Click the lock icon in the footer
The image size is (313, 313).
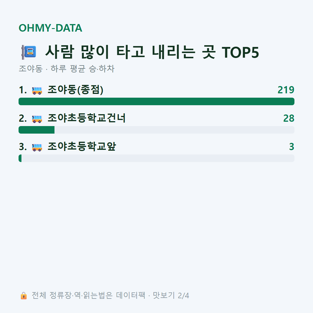23,295
